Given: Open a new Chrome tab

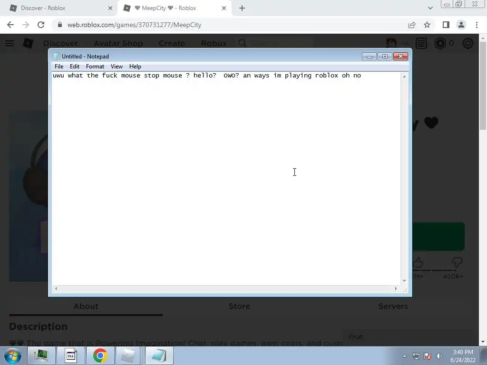Looking at the screenshot, I should point(242,8).
